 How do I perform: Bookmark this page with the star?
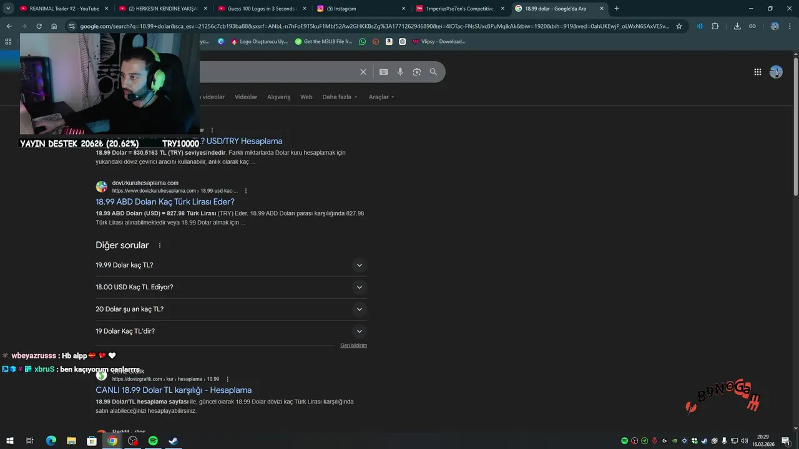(x=679, y=26)
